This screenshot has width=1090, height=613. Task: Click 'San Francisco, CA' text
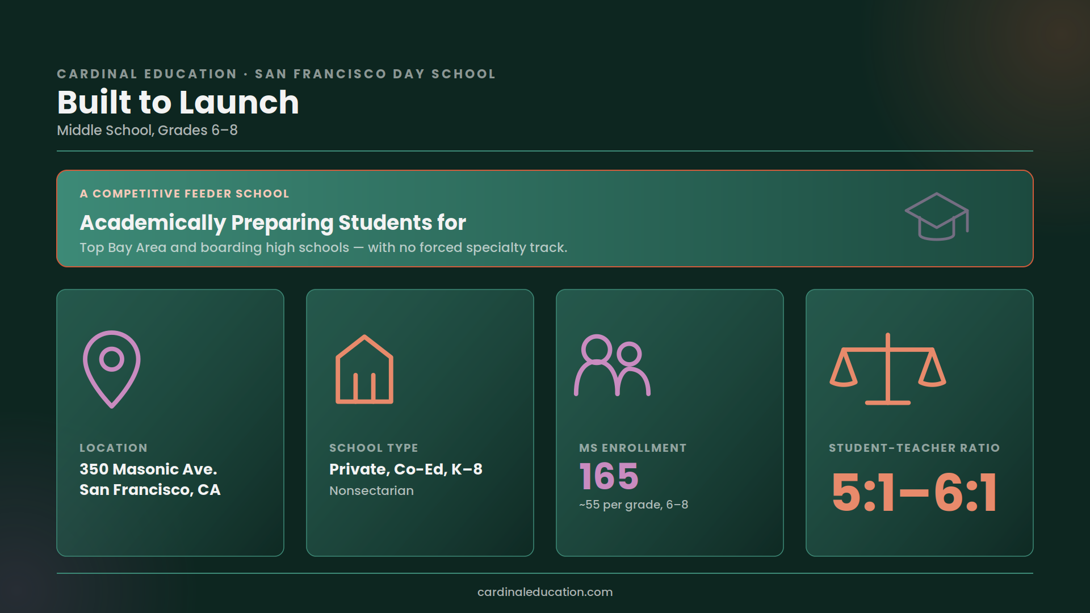point(150,490)
